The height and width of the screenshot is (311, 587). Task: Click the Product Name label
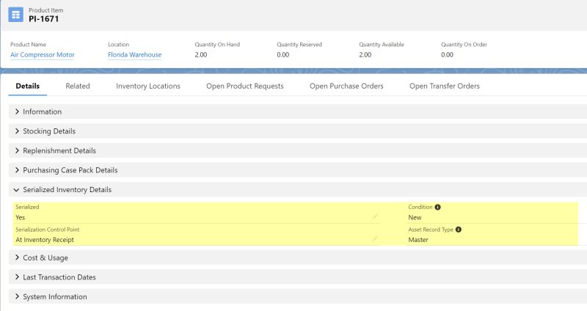tap(28, 45)
